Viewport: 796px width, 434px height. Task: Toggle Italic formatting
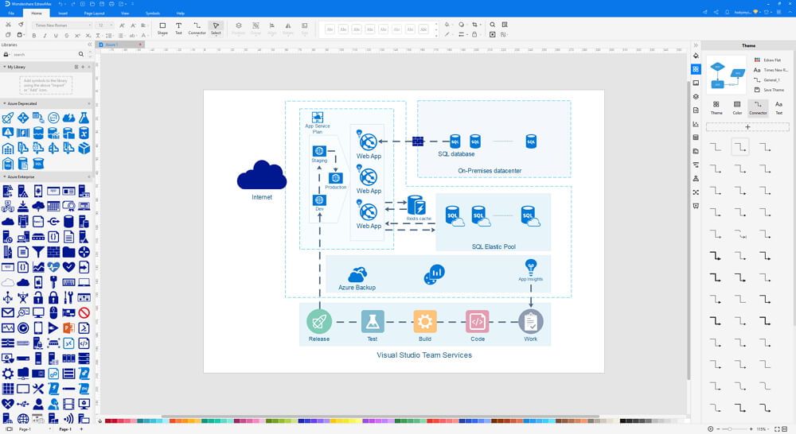tap(45, 36)
